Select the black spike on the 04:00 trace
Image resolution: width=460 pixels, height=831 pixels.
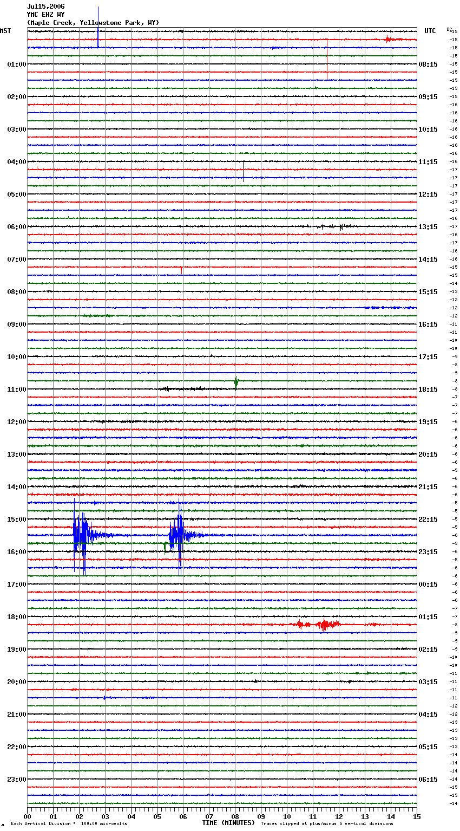click(x=243, y=171)
